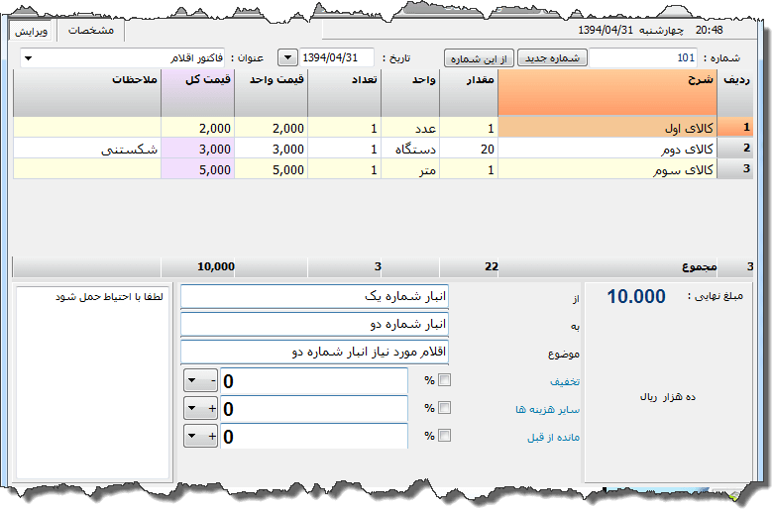
Task: Click the موضوع subject field
Action: click(x=314, y=352)
